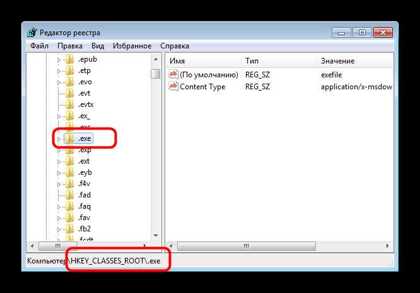
Task: Select the .evtx key label
Action: click(86, 104)
